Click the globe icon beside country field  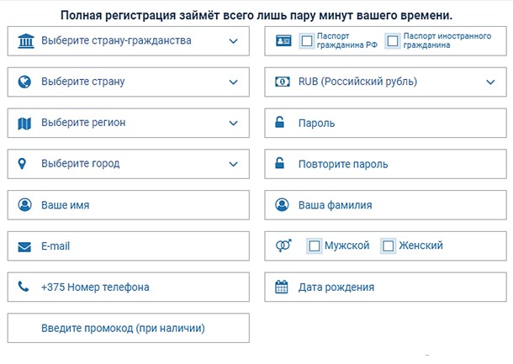point(24,82)
